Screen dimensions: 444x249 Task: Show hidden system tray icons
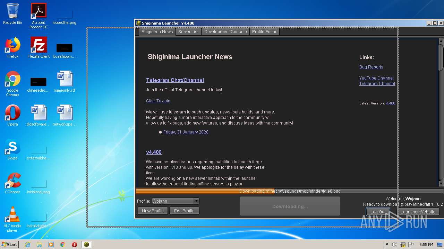(x=387, y=245)
